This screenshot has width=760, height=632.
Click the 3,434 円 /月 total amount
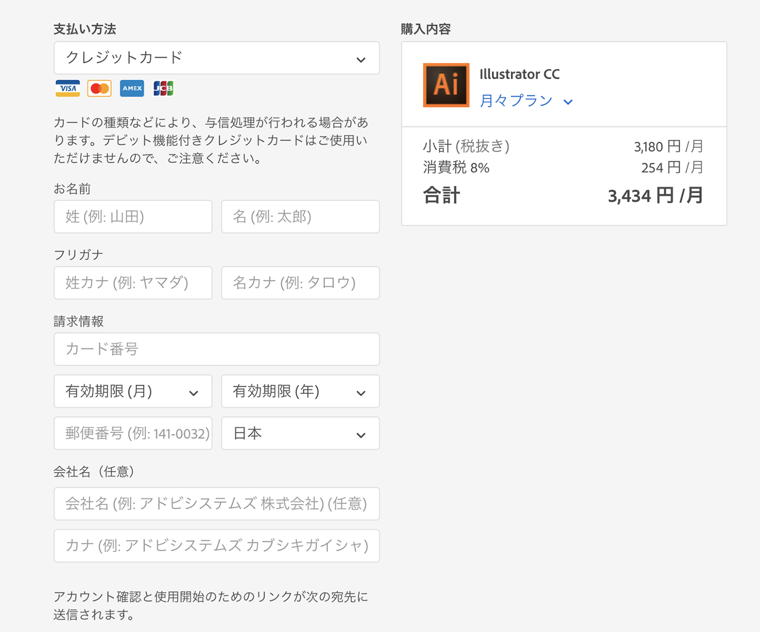tap(655, 195)
